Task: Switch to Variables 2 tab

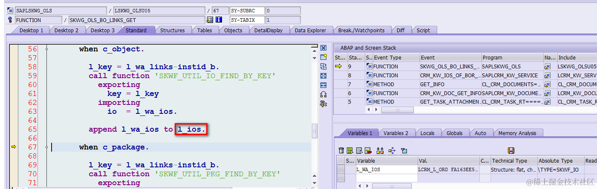Action: pos(396,133)
